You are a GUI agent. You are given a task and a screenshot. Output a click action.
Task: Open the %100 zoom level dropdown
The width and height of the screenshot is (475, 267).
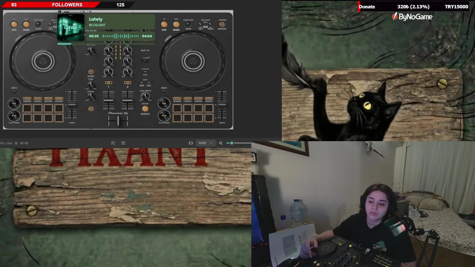point(205,143)
